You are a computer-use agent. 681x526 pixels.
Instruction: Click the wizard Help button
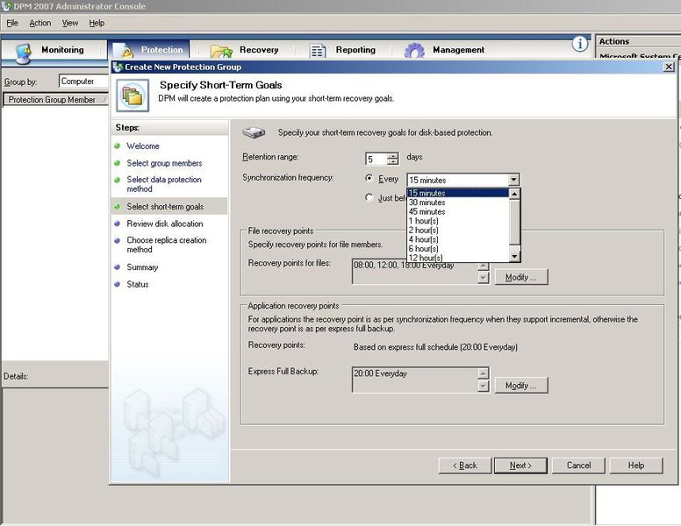click(636, 466)
